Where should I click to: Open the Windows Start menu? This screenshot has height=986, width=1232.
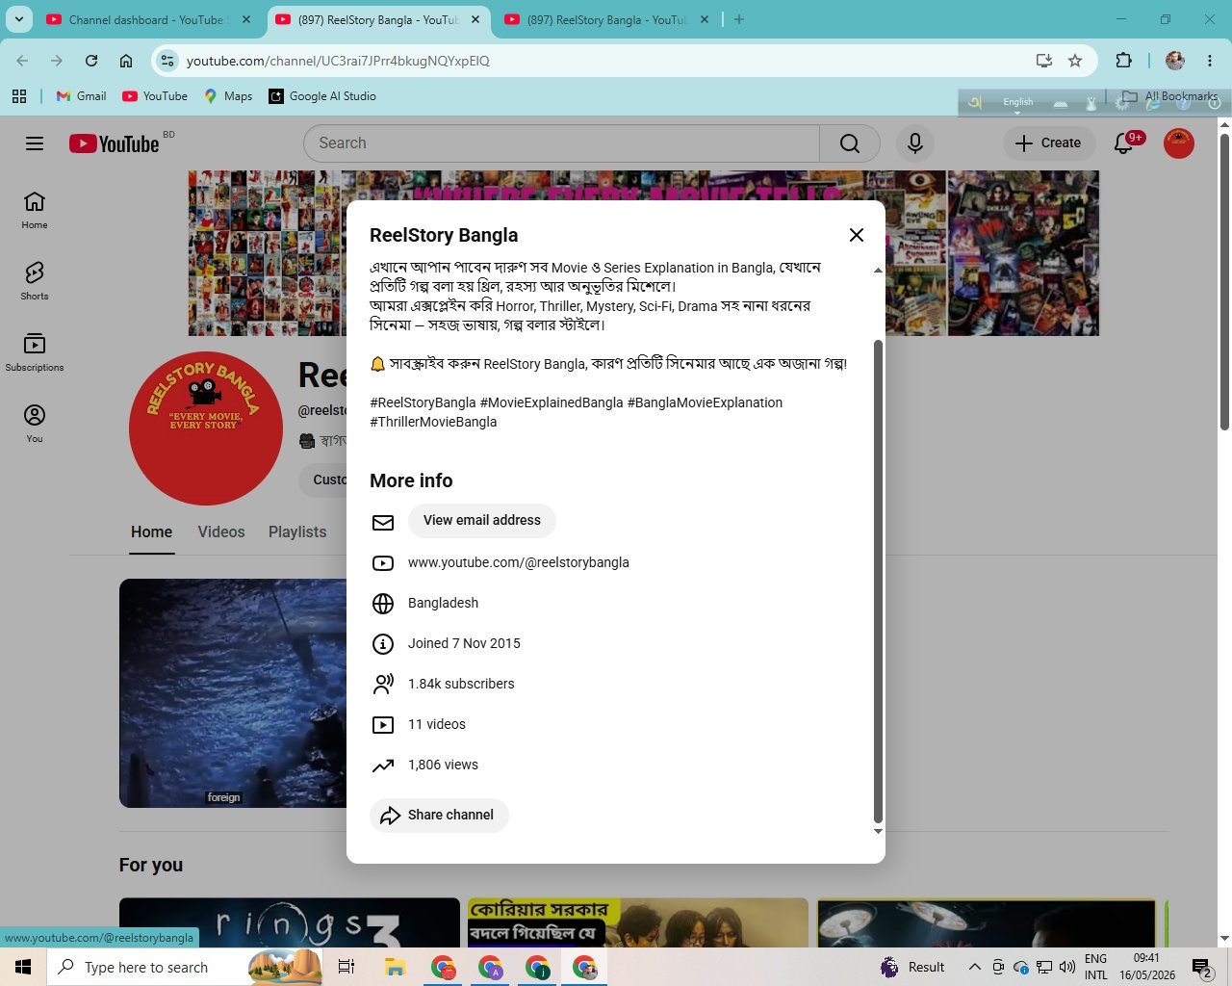pyautogui.click(x=23, y=967)
